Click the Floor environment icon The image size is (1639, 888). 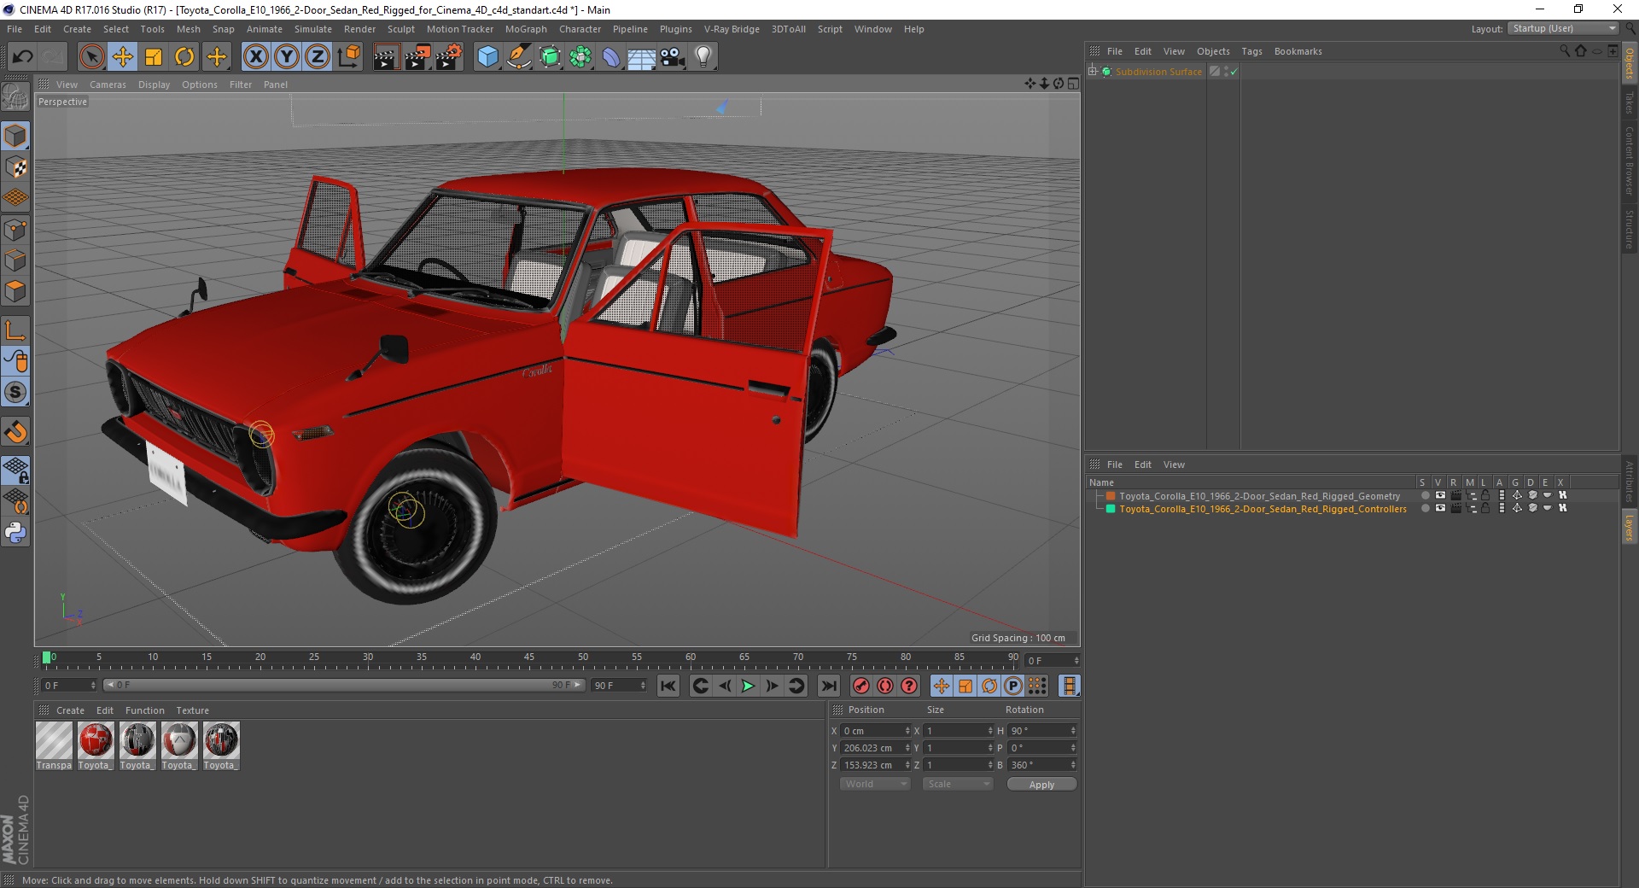click(x=642, y=57)
